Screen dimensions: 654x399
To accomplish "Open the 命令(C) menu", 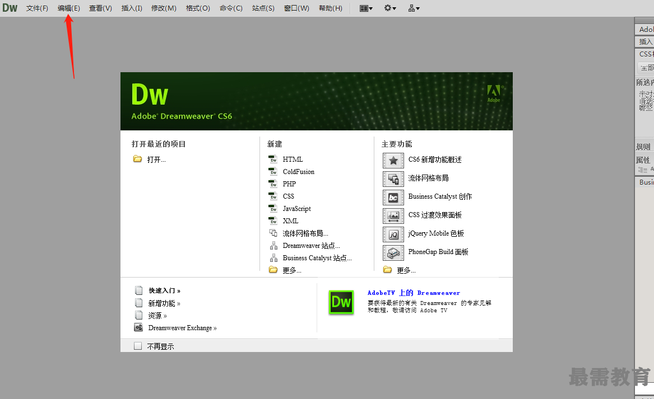I will coord(231,8).
